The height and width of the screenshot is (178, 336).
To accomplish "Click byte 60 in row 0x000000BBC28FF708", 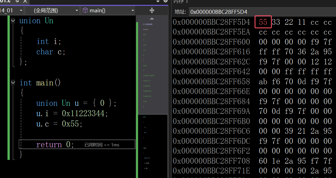I will pyautogui.click(x=263, y=161).
